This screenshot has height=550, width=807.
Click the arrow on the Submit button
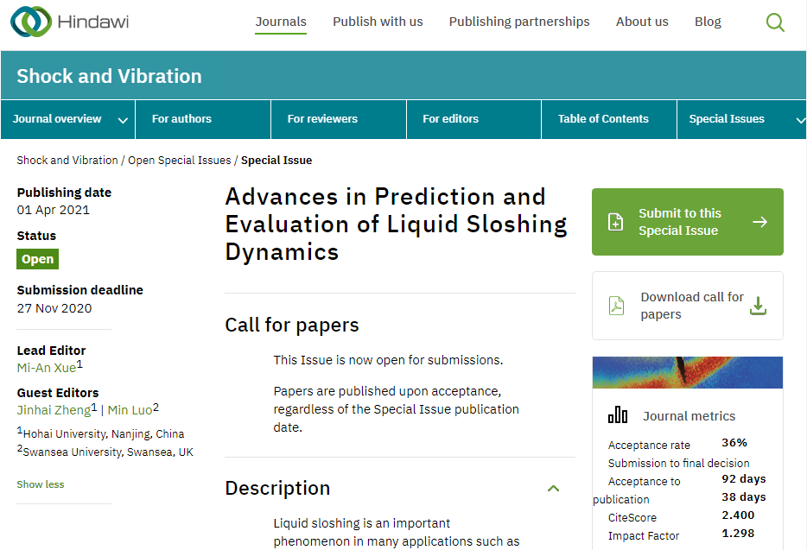click(759, 222)
